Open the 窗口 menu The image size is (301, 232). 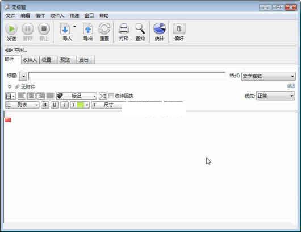89,15
